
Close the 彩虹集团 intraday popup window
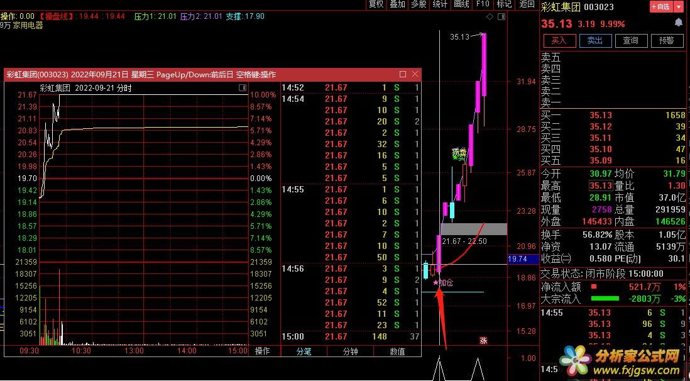[415, 74]
